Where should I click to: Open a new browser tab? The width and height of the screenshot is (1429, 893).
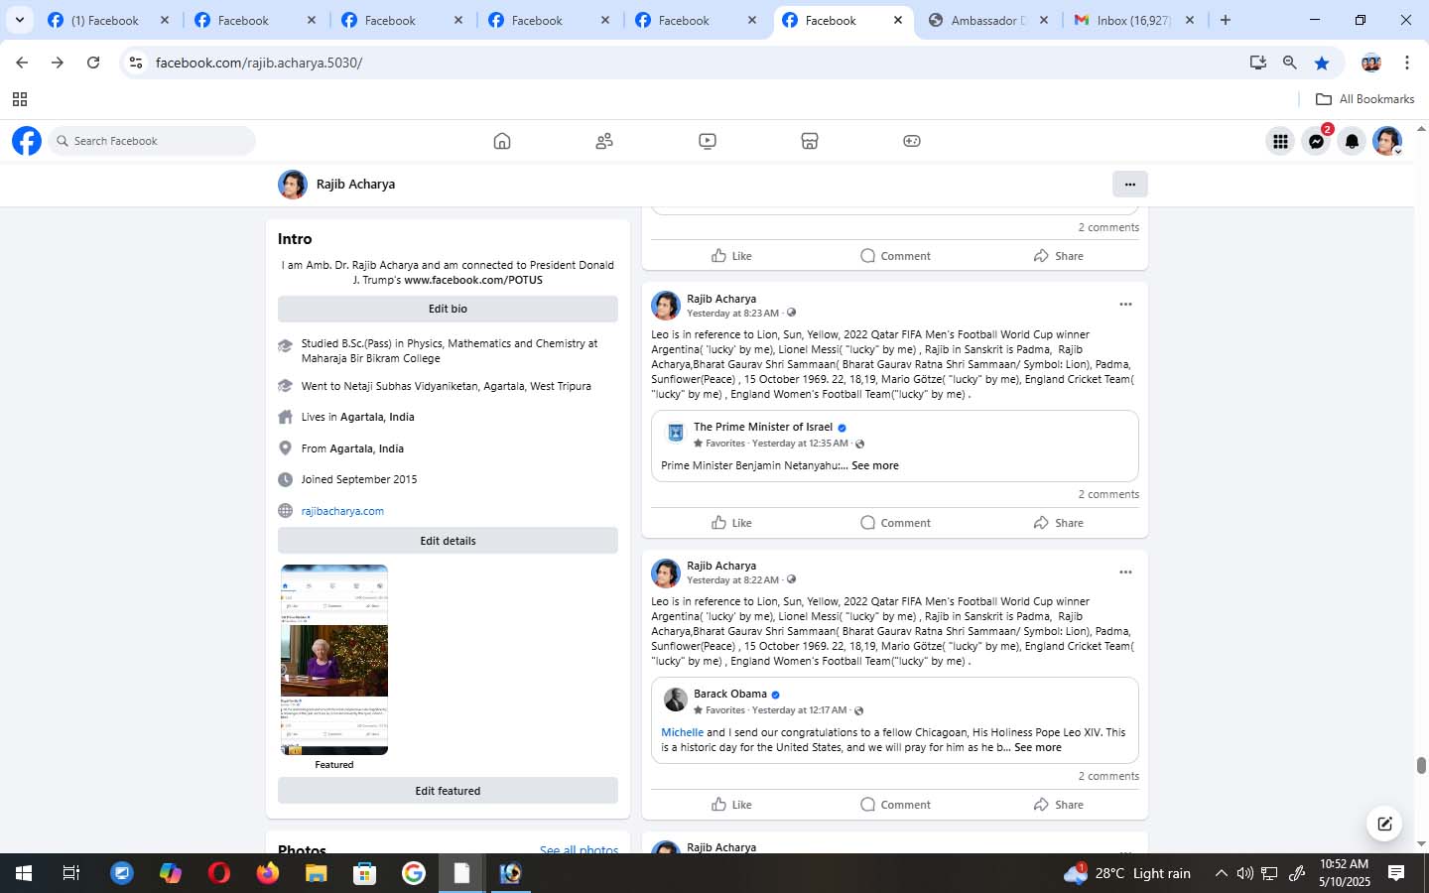click(1226, 20)
